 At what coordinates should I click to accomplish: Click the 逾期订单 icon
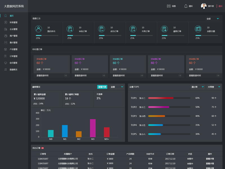point(164,29)
